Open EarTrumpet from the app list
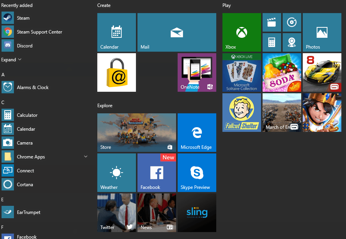The height and width of the screenshot is (239, 346). click(x=28, y=212)
